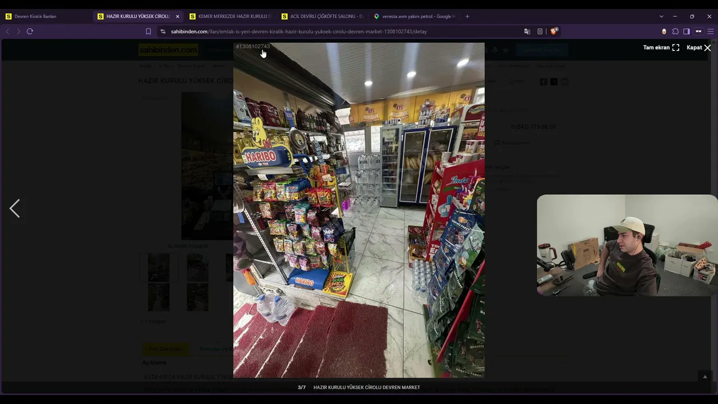
Task: Switch to the Devren Kiralık İlanları tab
Action: 46,16
